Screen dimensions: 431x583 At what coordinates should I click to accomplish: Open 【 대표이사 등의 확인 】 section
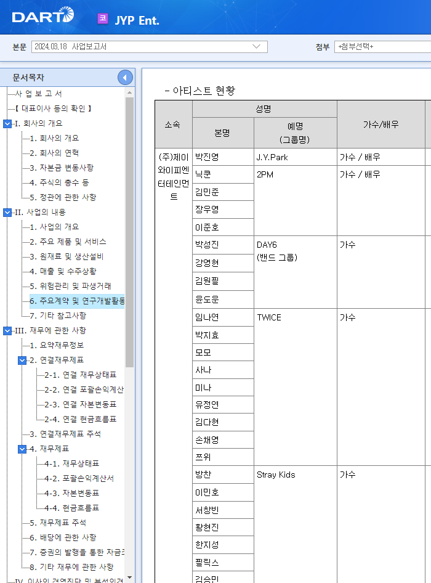click(53, 108)
